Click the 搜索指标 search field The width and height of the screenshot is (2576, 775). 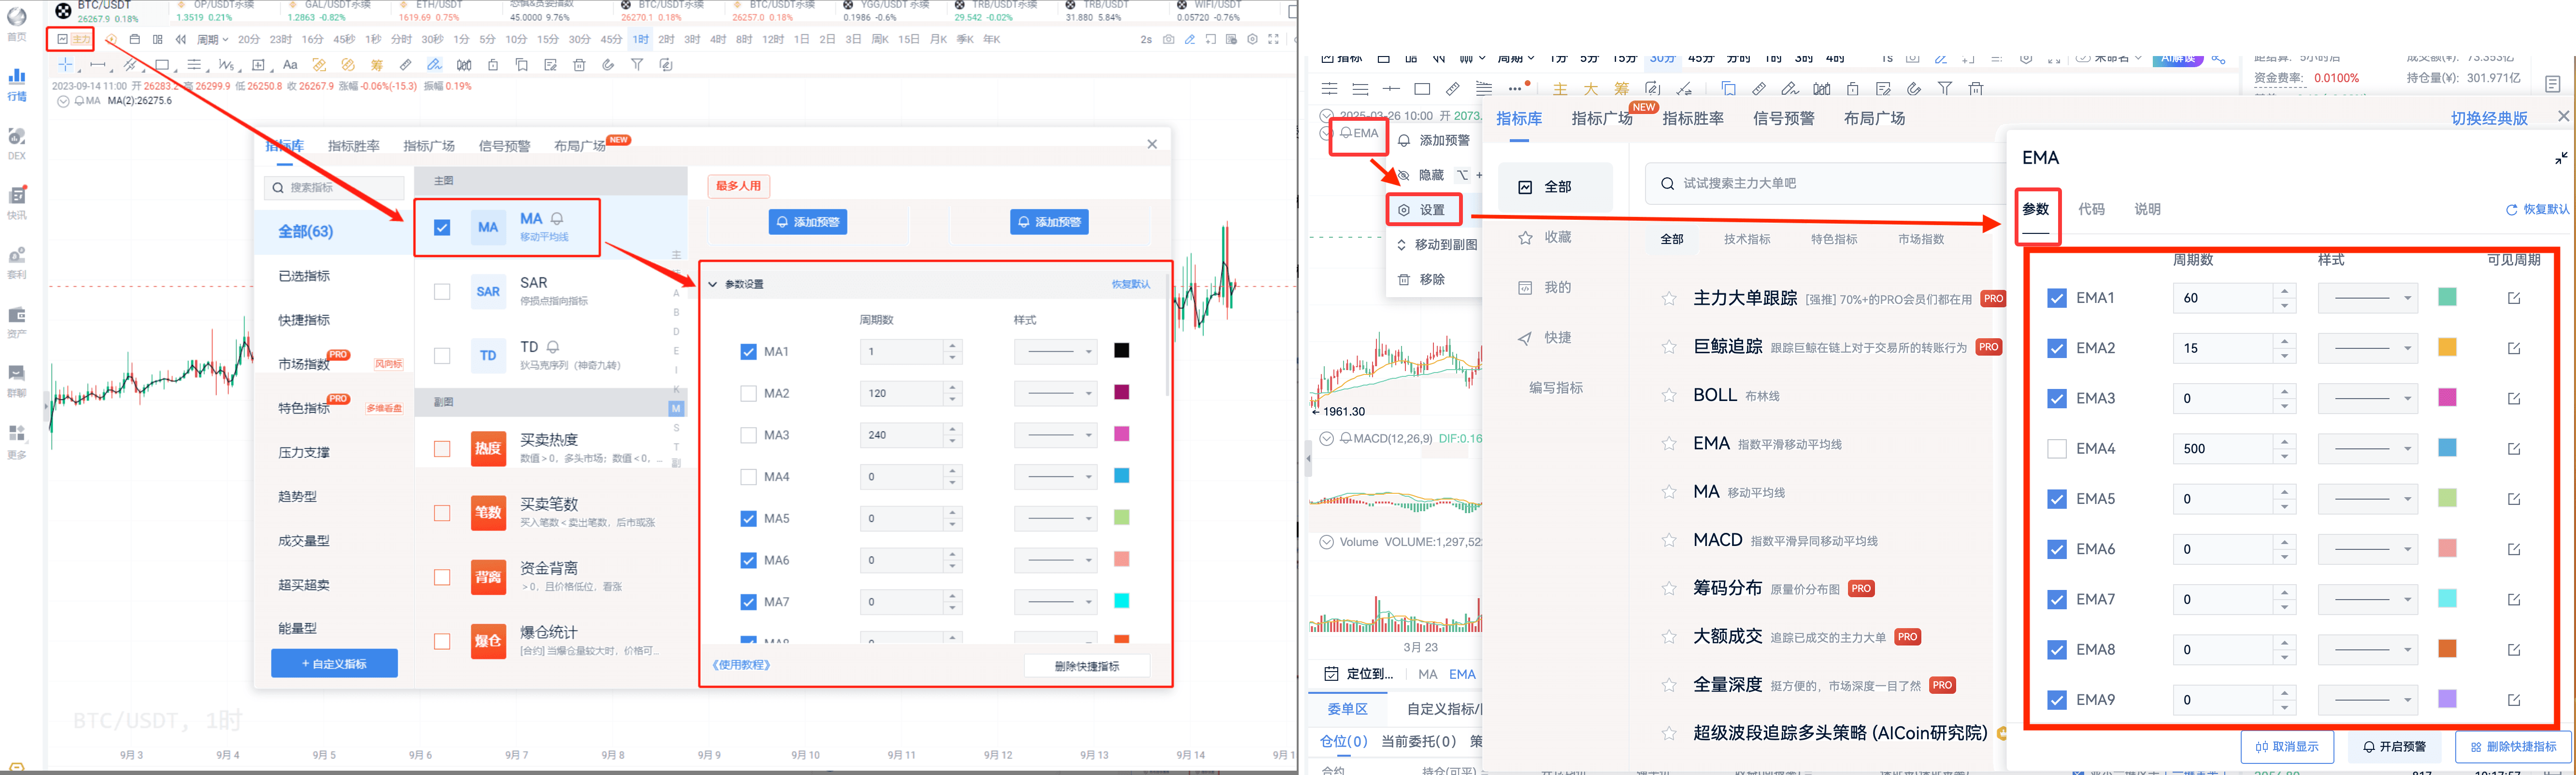334,188
